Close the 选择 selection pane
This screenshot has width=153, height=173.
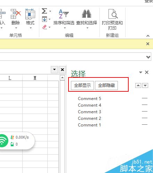(147, 72)
